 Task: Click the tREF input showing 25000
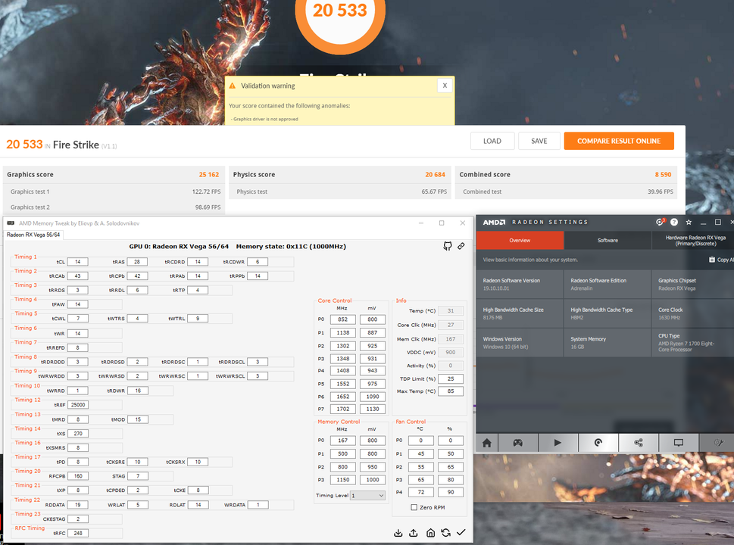click(78, 405)
